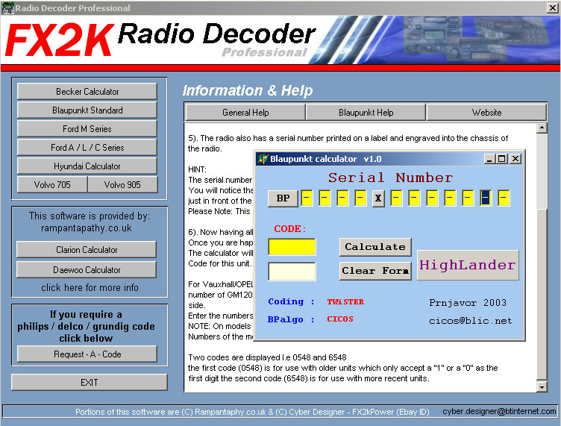Launch the Daewoo Calculator

[87, 269]
